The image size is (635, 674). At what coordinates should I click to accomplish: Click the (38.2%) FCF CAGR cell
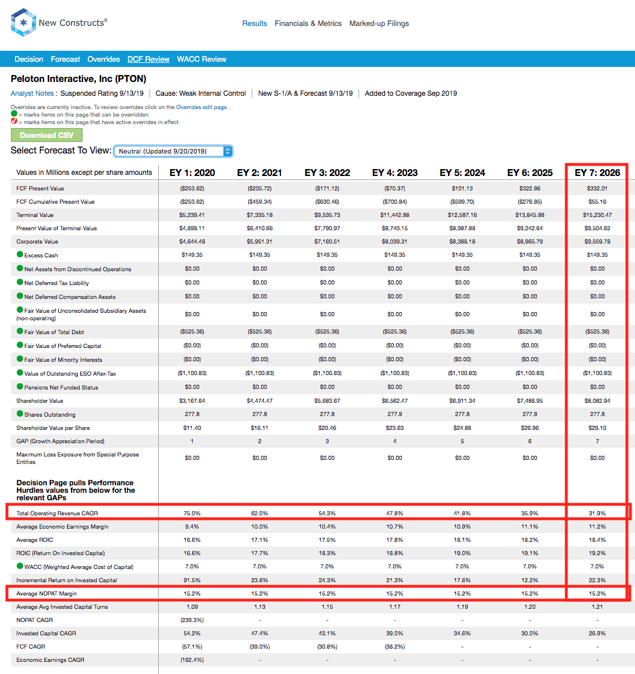point(395,647)
